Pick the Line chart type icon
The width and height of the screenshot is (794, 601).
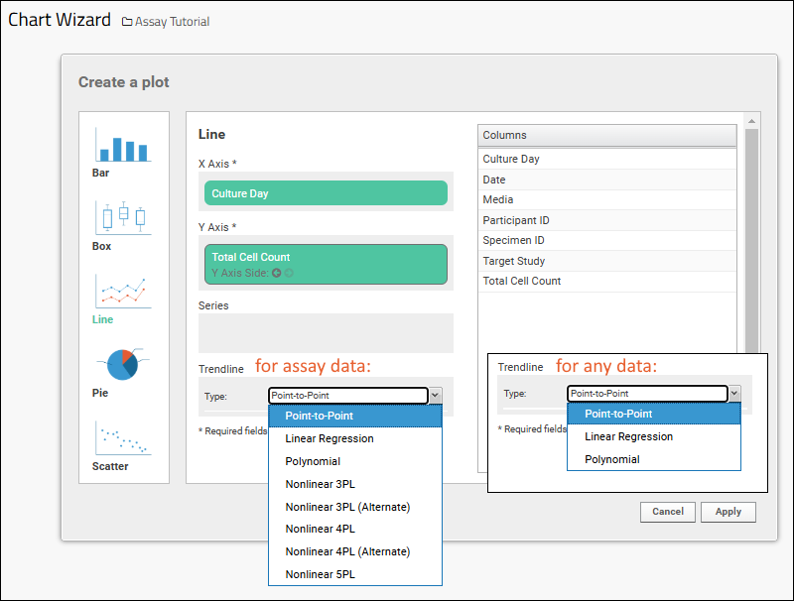click(x=123, y=292)
